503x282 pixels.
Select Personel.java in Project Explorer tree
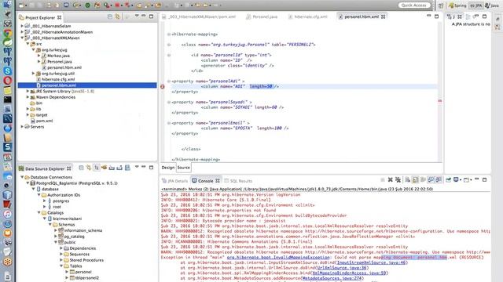(x=60, y=62)
